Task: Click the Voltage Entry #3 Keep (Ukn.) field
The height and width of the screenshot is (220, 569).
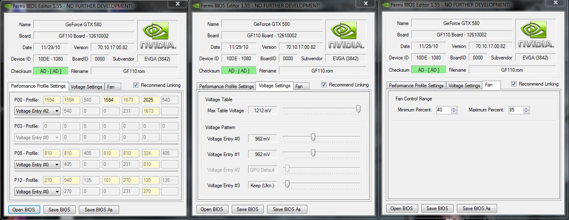Action: [263, 185]
